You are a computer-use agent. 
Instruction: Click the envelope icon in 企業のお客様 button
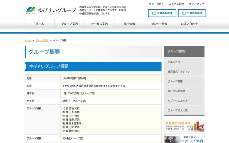pos(154,13)
